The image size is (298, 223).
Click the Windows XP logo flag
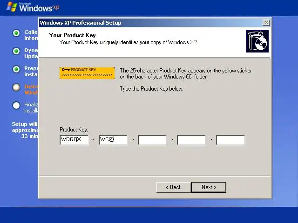[12, 7]
